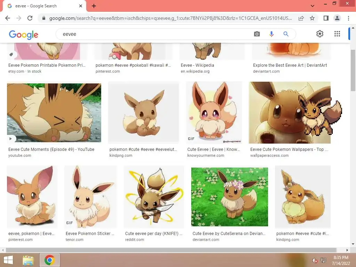Click the wallpaperaccess.com source text
Image resolution: width=356 pixels, height=267 pixels.
[x=269, y=155]
